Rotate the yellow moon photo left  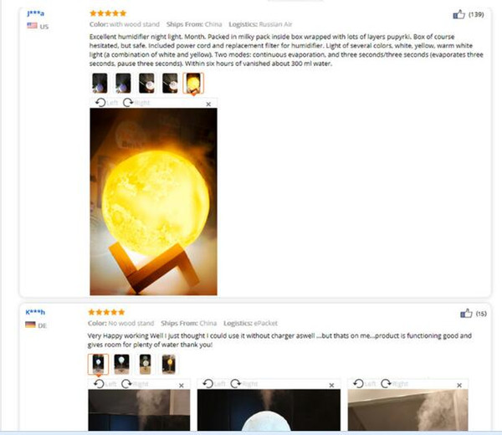(106, 103)
